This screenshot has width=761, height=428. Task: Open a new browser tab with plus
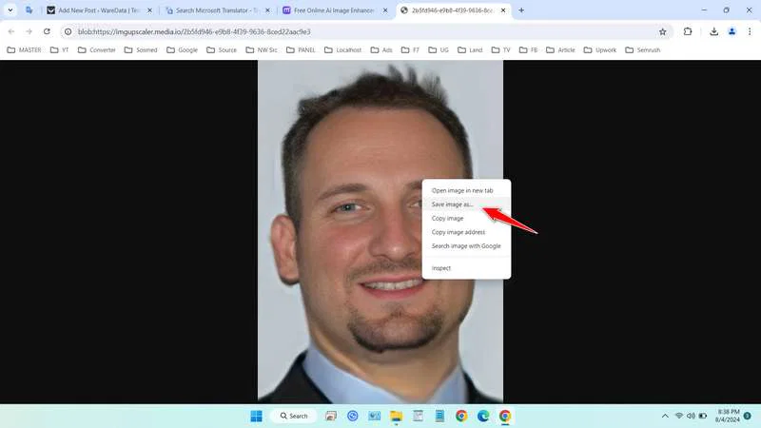coord(521,10)
